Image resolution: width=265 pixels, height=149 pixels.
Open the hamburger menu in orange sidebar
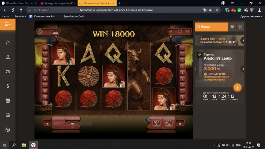pos(8,24)
